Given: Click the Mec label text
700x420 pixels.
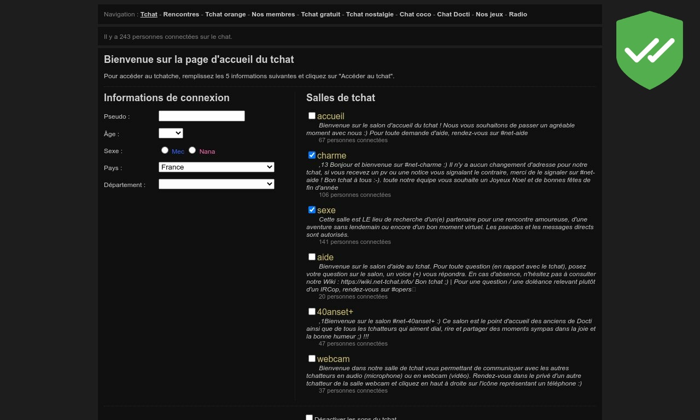Looking at the screenshot, I should pos(178,151).
